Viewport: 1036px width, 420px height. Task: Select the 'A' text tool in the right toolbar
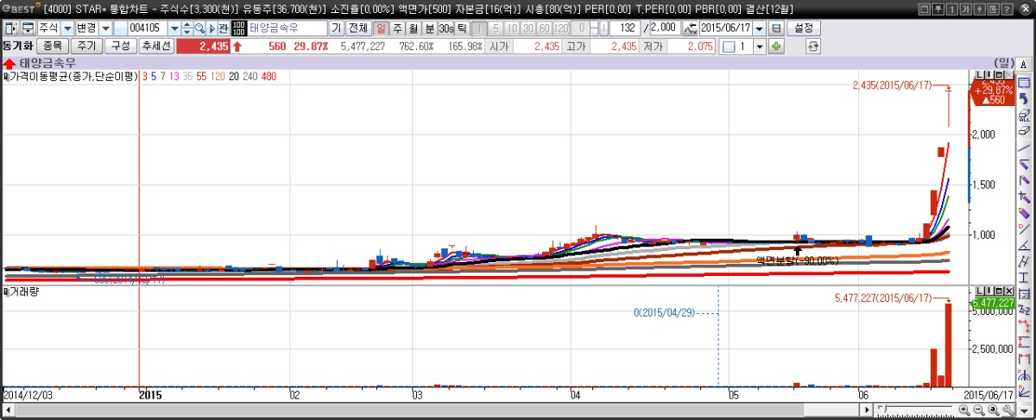point(1024,64)
